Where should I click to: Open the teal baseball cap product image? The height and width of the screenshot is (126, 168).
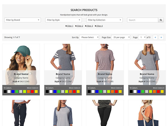(x=21, y=57)
